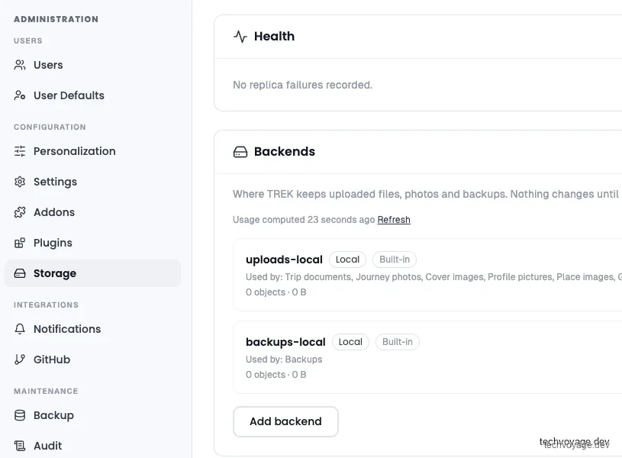This screenshot has width=622, height=458.
Task: Click the Health heartbeat icon
Action: coord(240,37)
